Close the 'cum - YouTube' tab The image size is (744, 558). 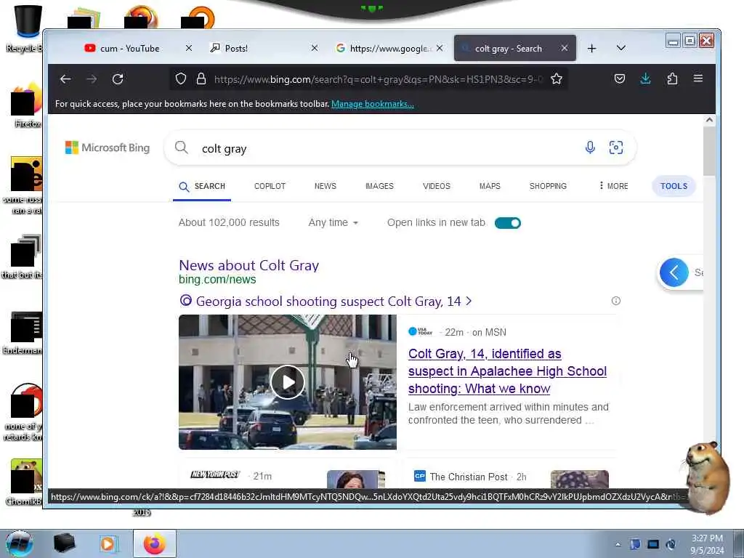189,48
